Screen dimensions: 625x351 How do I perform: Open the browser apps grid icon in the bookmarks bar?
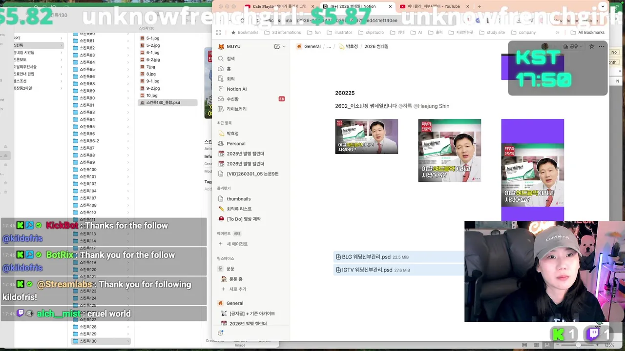[218, 32]
